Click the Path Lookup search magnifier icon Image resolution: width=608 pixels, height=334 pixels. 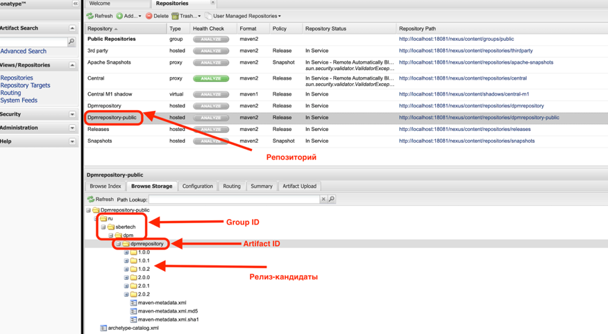332,200
